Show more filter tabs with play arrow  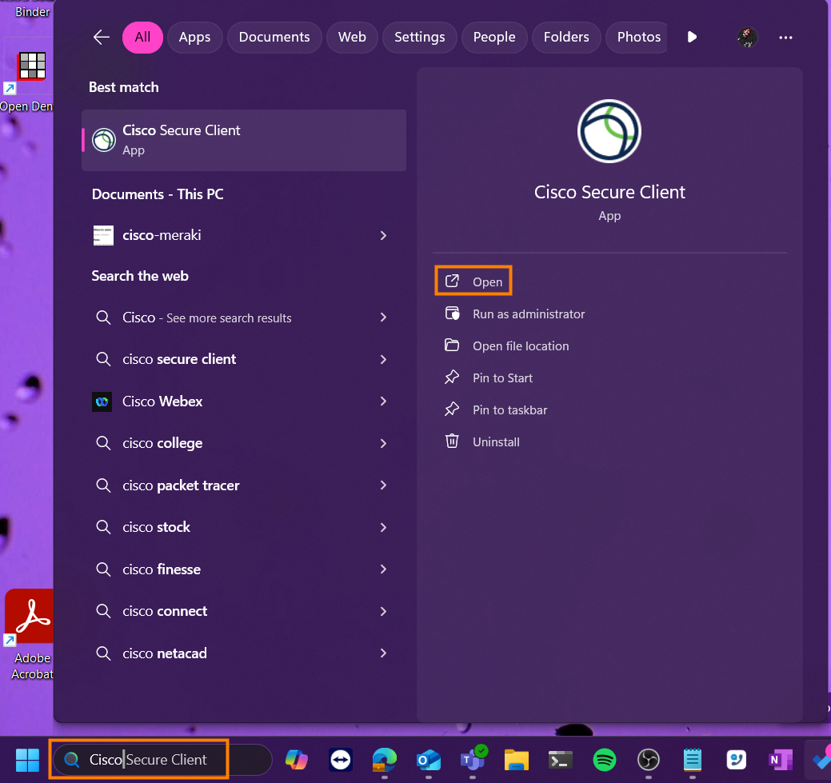pos(692,37)
